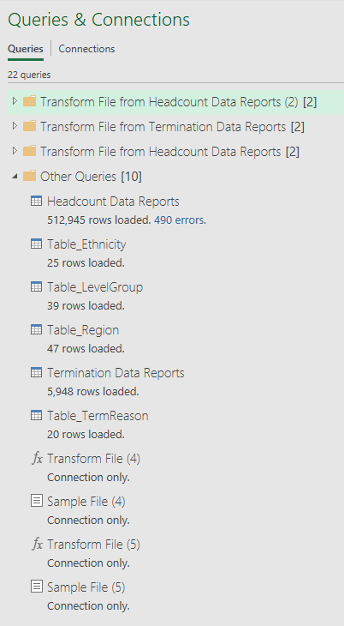Select the Queries tab
344x626 pixels.
coord(26,49)
